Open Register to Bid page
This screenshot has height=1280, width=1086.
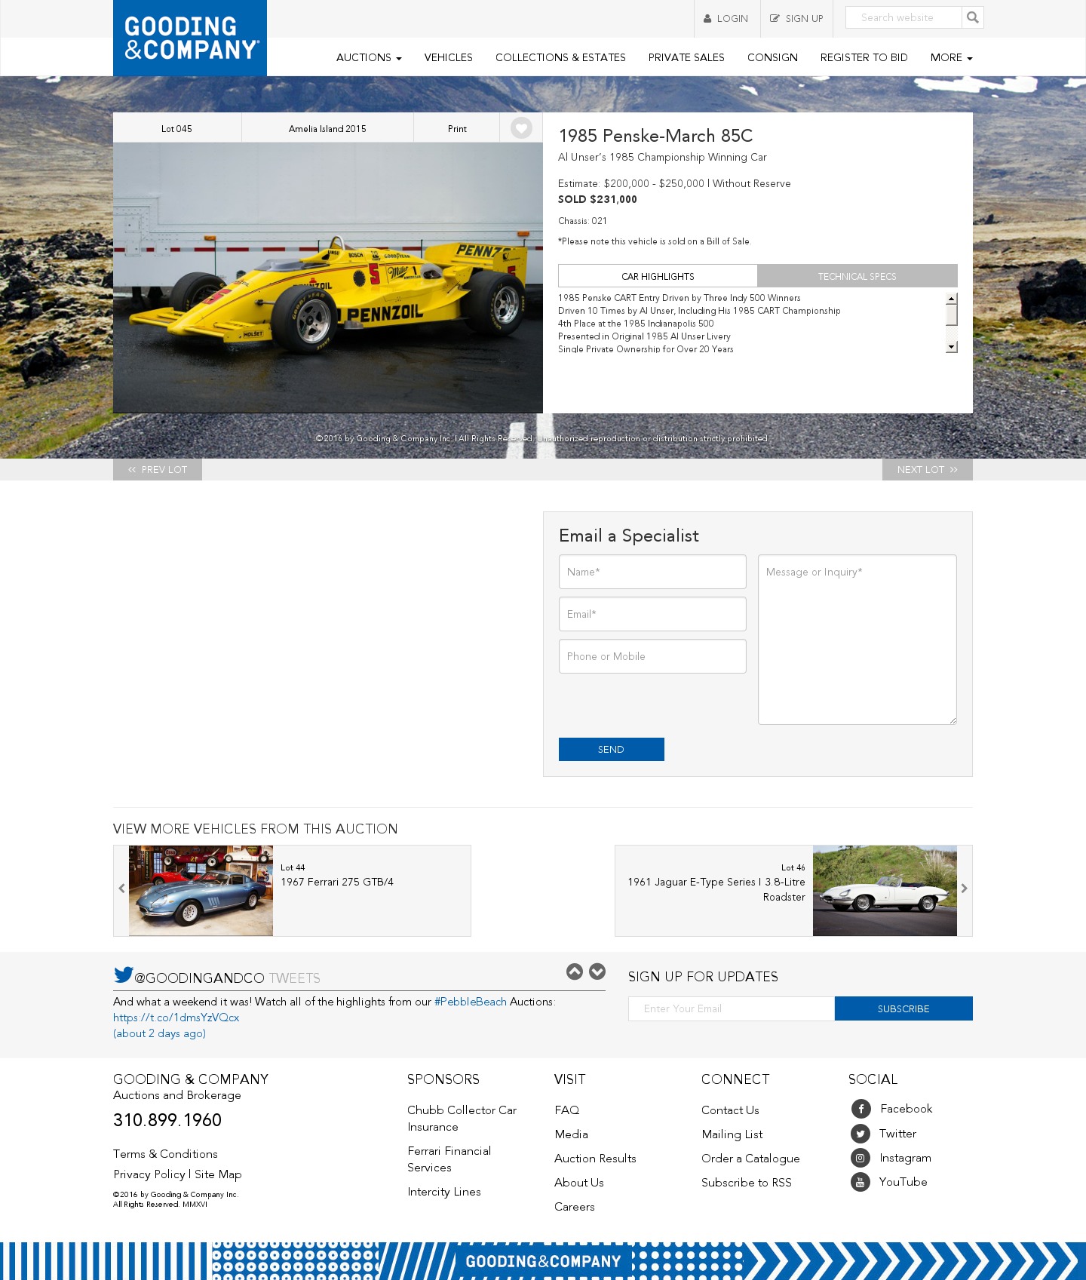tap(864, 57)
